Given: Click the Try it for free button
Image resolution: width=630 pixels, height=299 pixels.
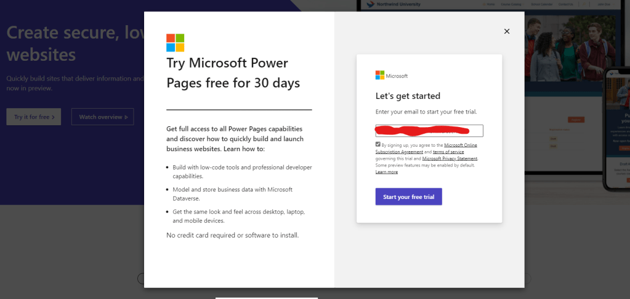Looking at the screenshot, I should pyautogui.click(x=34, y=117).
